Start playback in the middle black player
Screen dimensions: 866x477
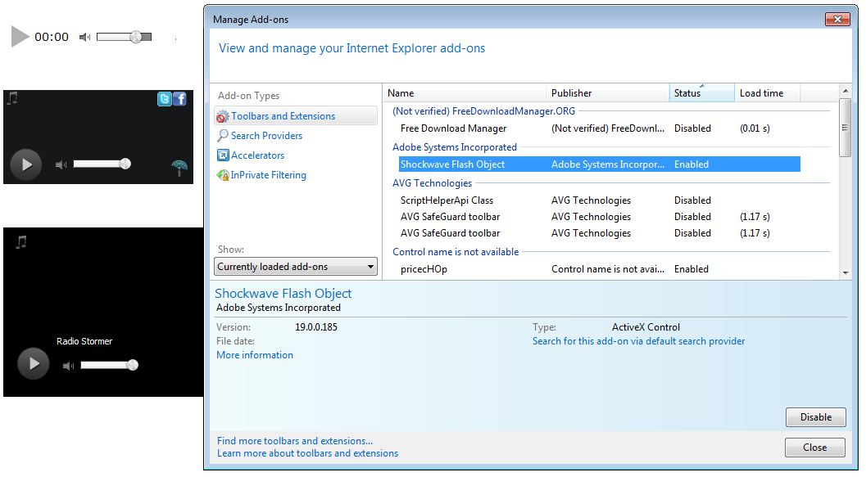26,164
